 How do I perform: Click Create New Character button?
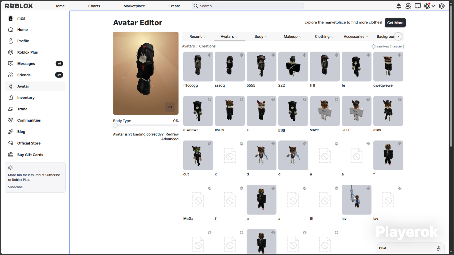388,46
